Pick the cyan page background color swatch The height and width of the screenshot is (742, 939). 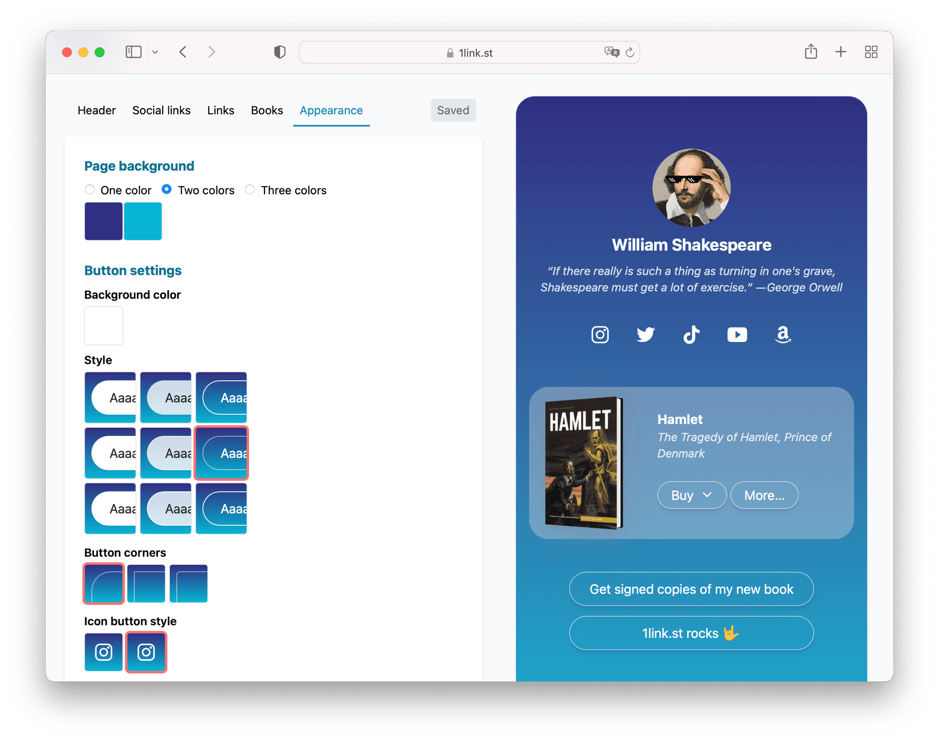tap(143, 221)
